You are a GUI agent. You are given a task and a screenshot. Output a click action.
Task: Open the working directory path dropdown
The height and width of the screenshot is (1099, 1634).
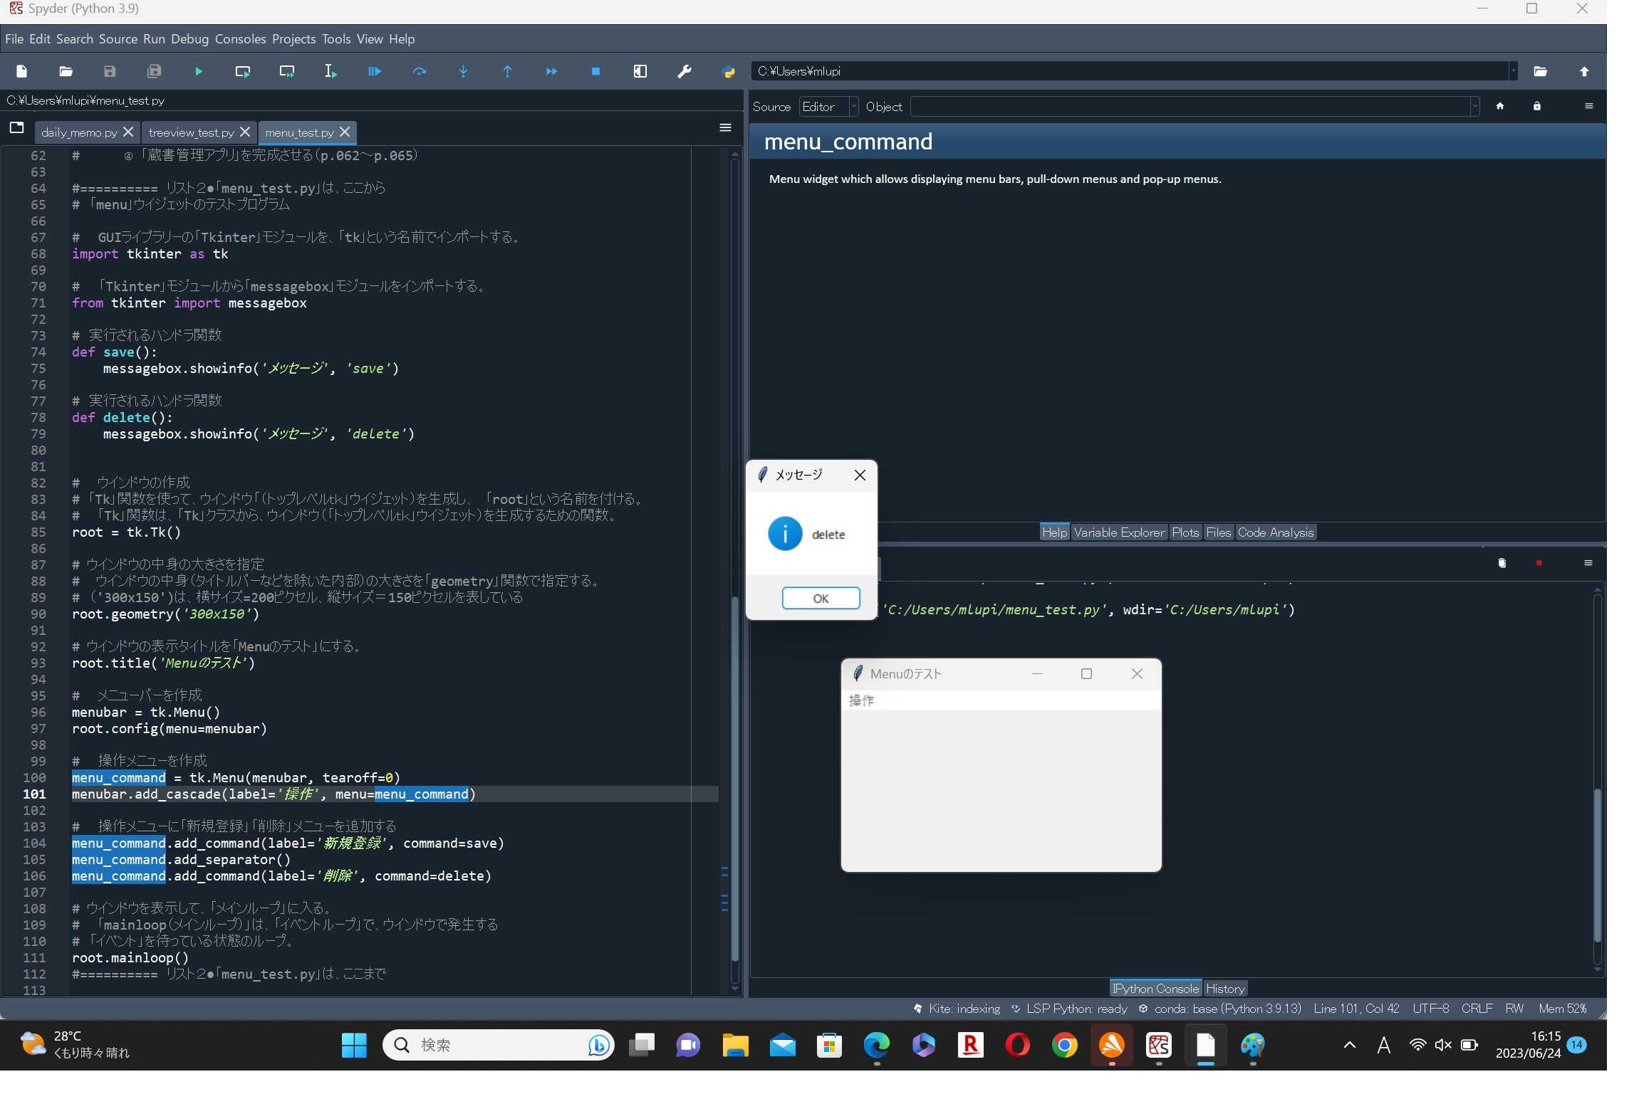click(x=1512, y=71)
